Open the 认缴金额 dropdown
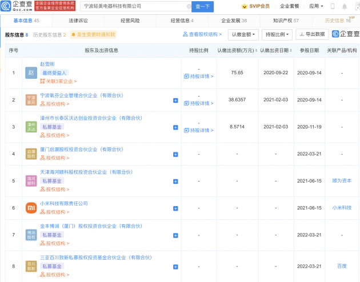Viewport: 360px width, 282px height. (243, 35)
